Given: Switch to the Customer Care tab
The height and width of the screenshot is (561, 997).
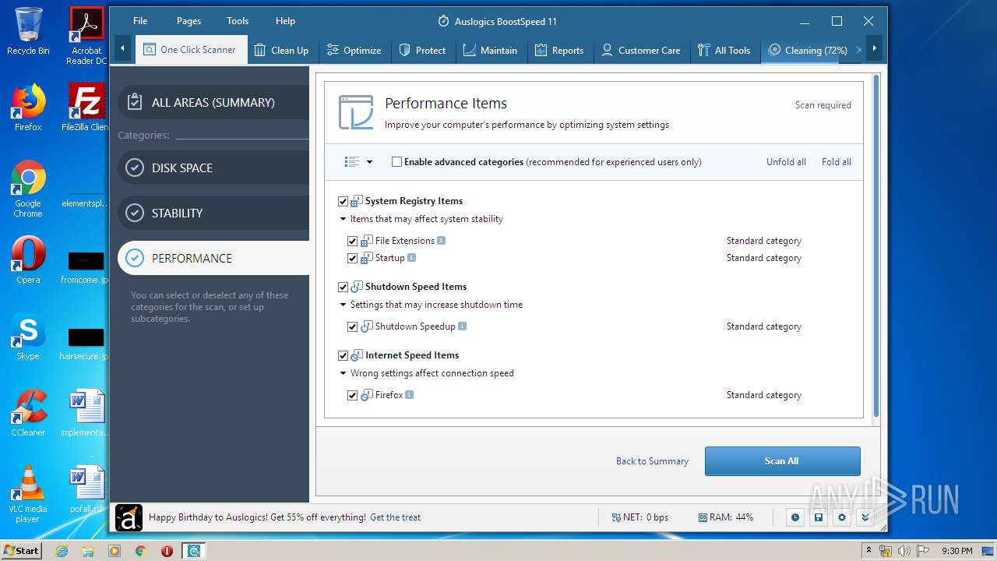Looking at the screenshot, I should 641,50.
